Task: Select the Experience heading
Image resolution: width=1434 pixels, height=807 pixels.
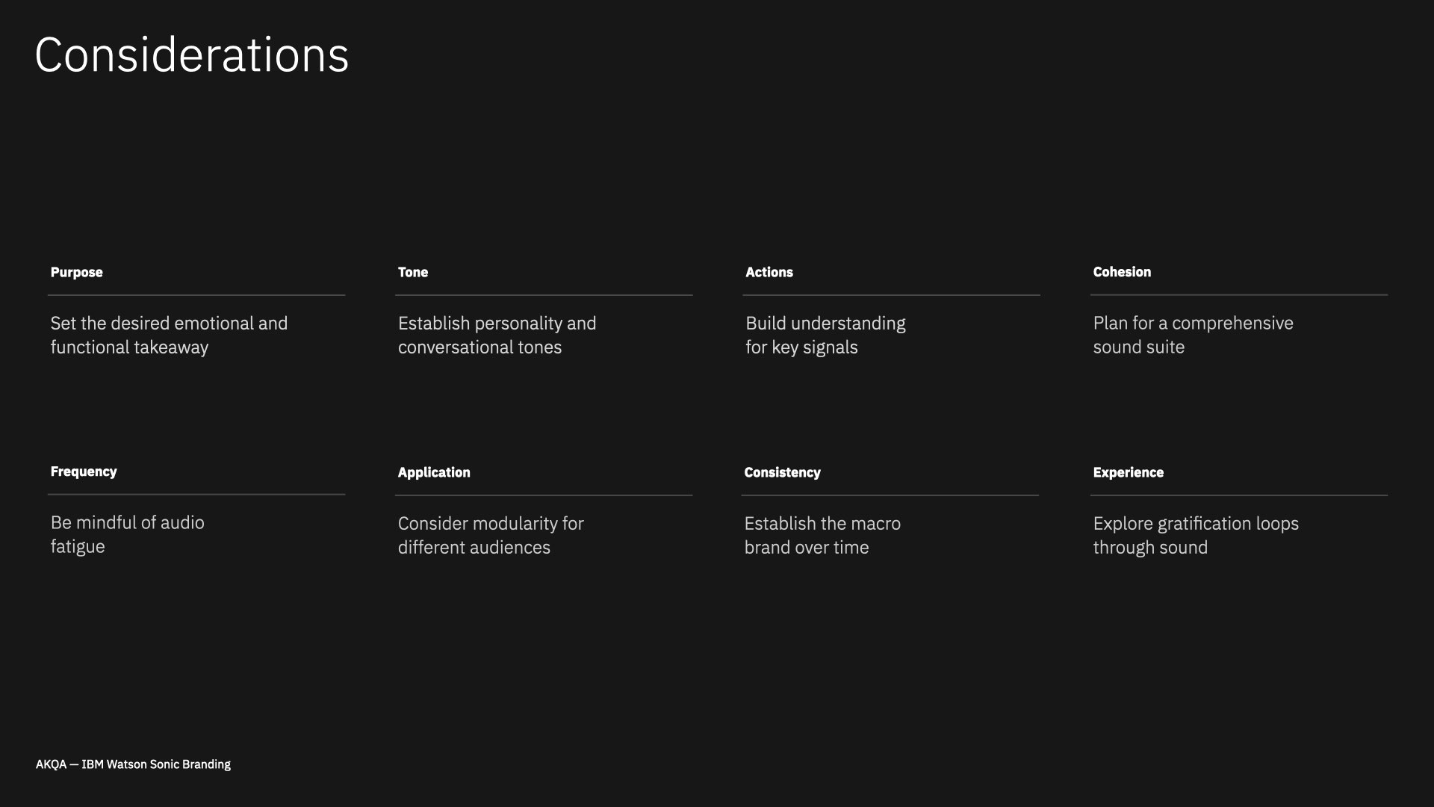Action: 1128,472
